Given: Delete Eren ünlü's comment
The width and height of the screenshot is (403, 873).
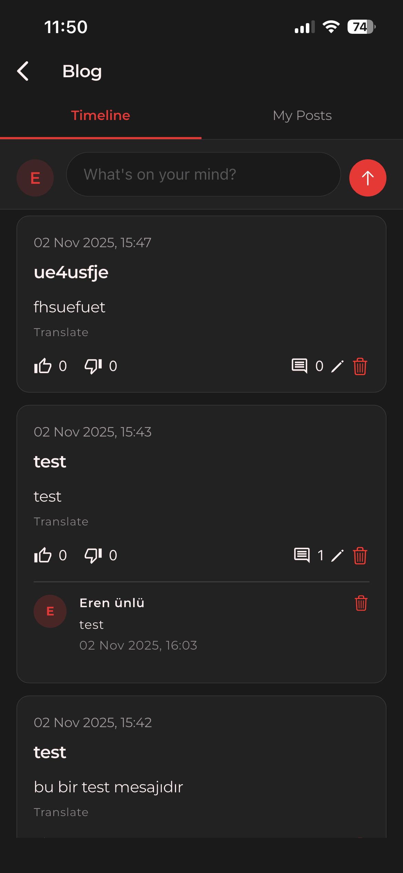Looking at the screenshot, I should click(361, 603).
